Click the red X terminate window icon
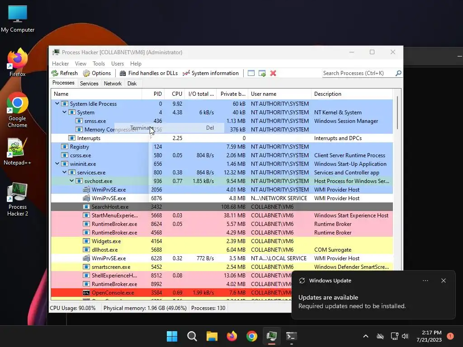 coord(273,73)
